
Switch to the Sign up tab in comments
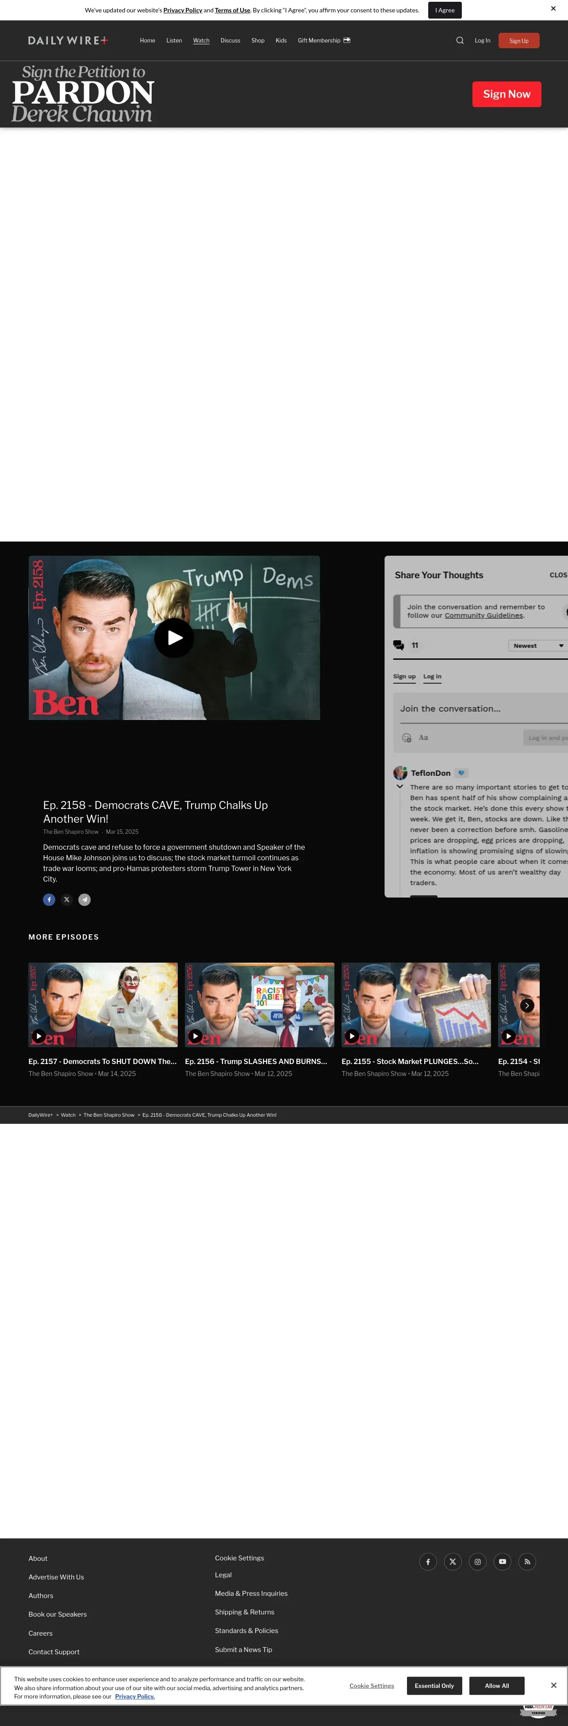(404, 677)
